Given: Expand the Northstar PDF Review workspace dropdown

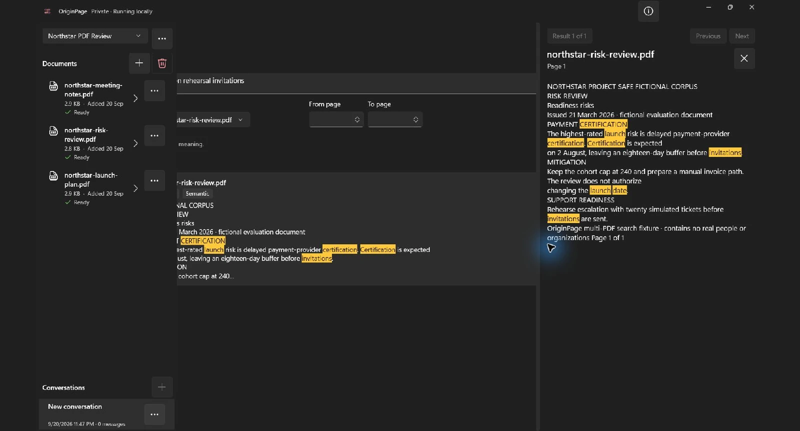Looking at the screenshot, I should [95, 36].
